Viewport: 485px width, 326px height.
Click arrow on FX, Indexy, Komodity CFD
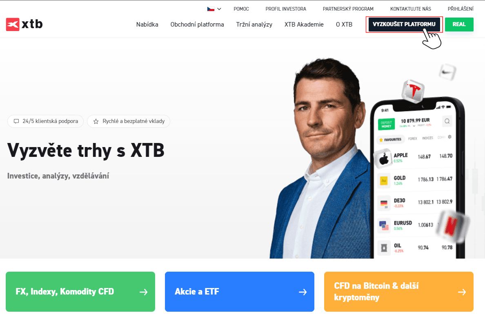[144, 292]
